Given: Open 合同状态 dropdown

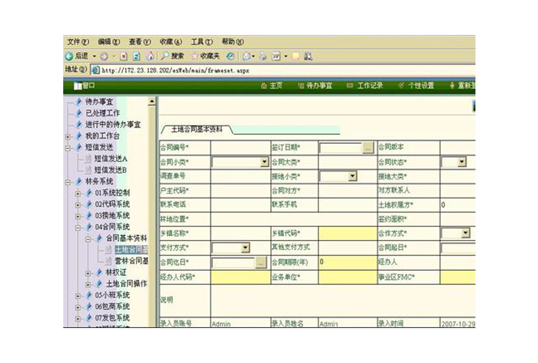Looking at the screenshot, I should coord(462,162).
